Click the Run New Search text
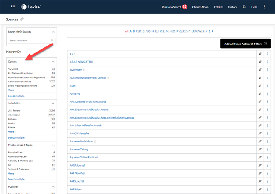The image size is (275, 194). 171,7
